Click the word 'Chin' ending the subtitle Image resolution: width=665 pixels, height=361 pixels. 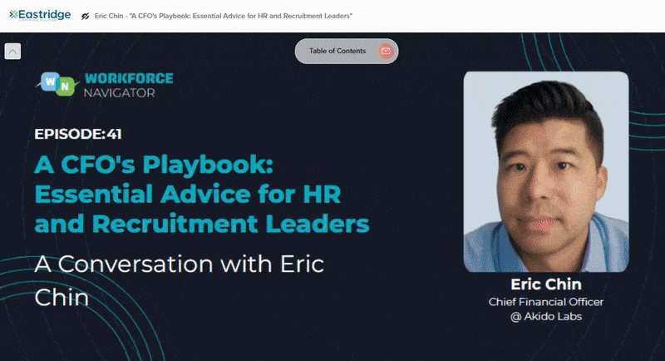coord(62,297)
